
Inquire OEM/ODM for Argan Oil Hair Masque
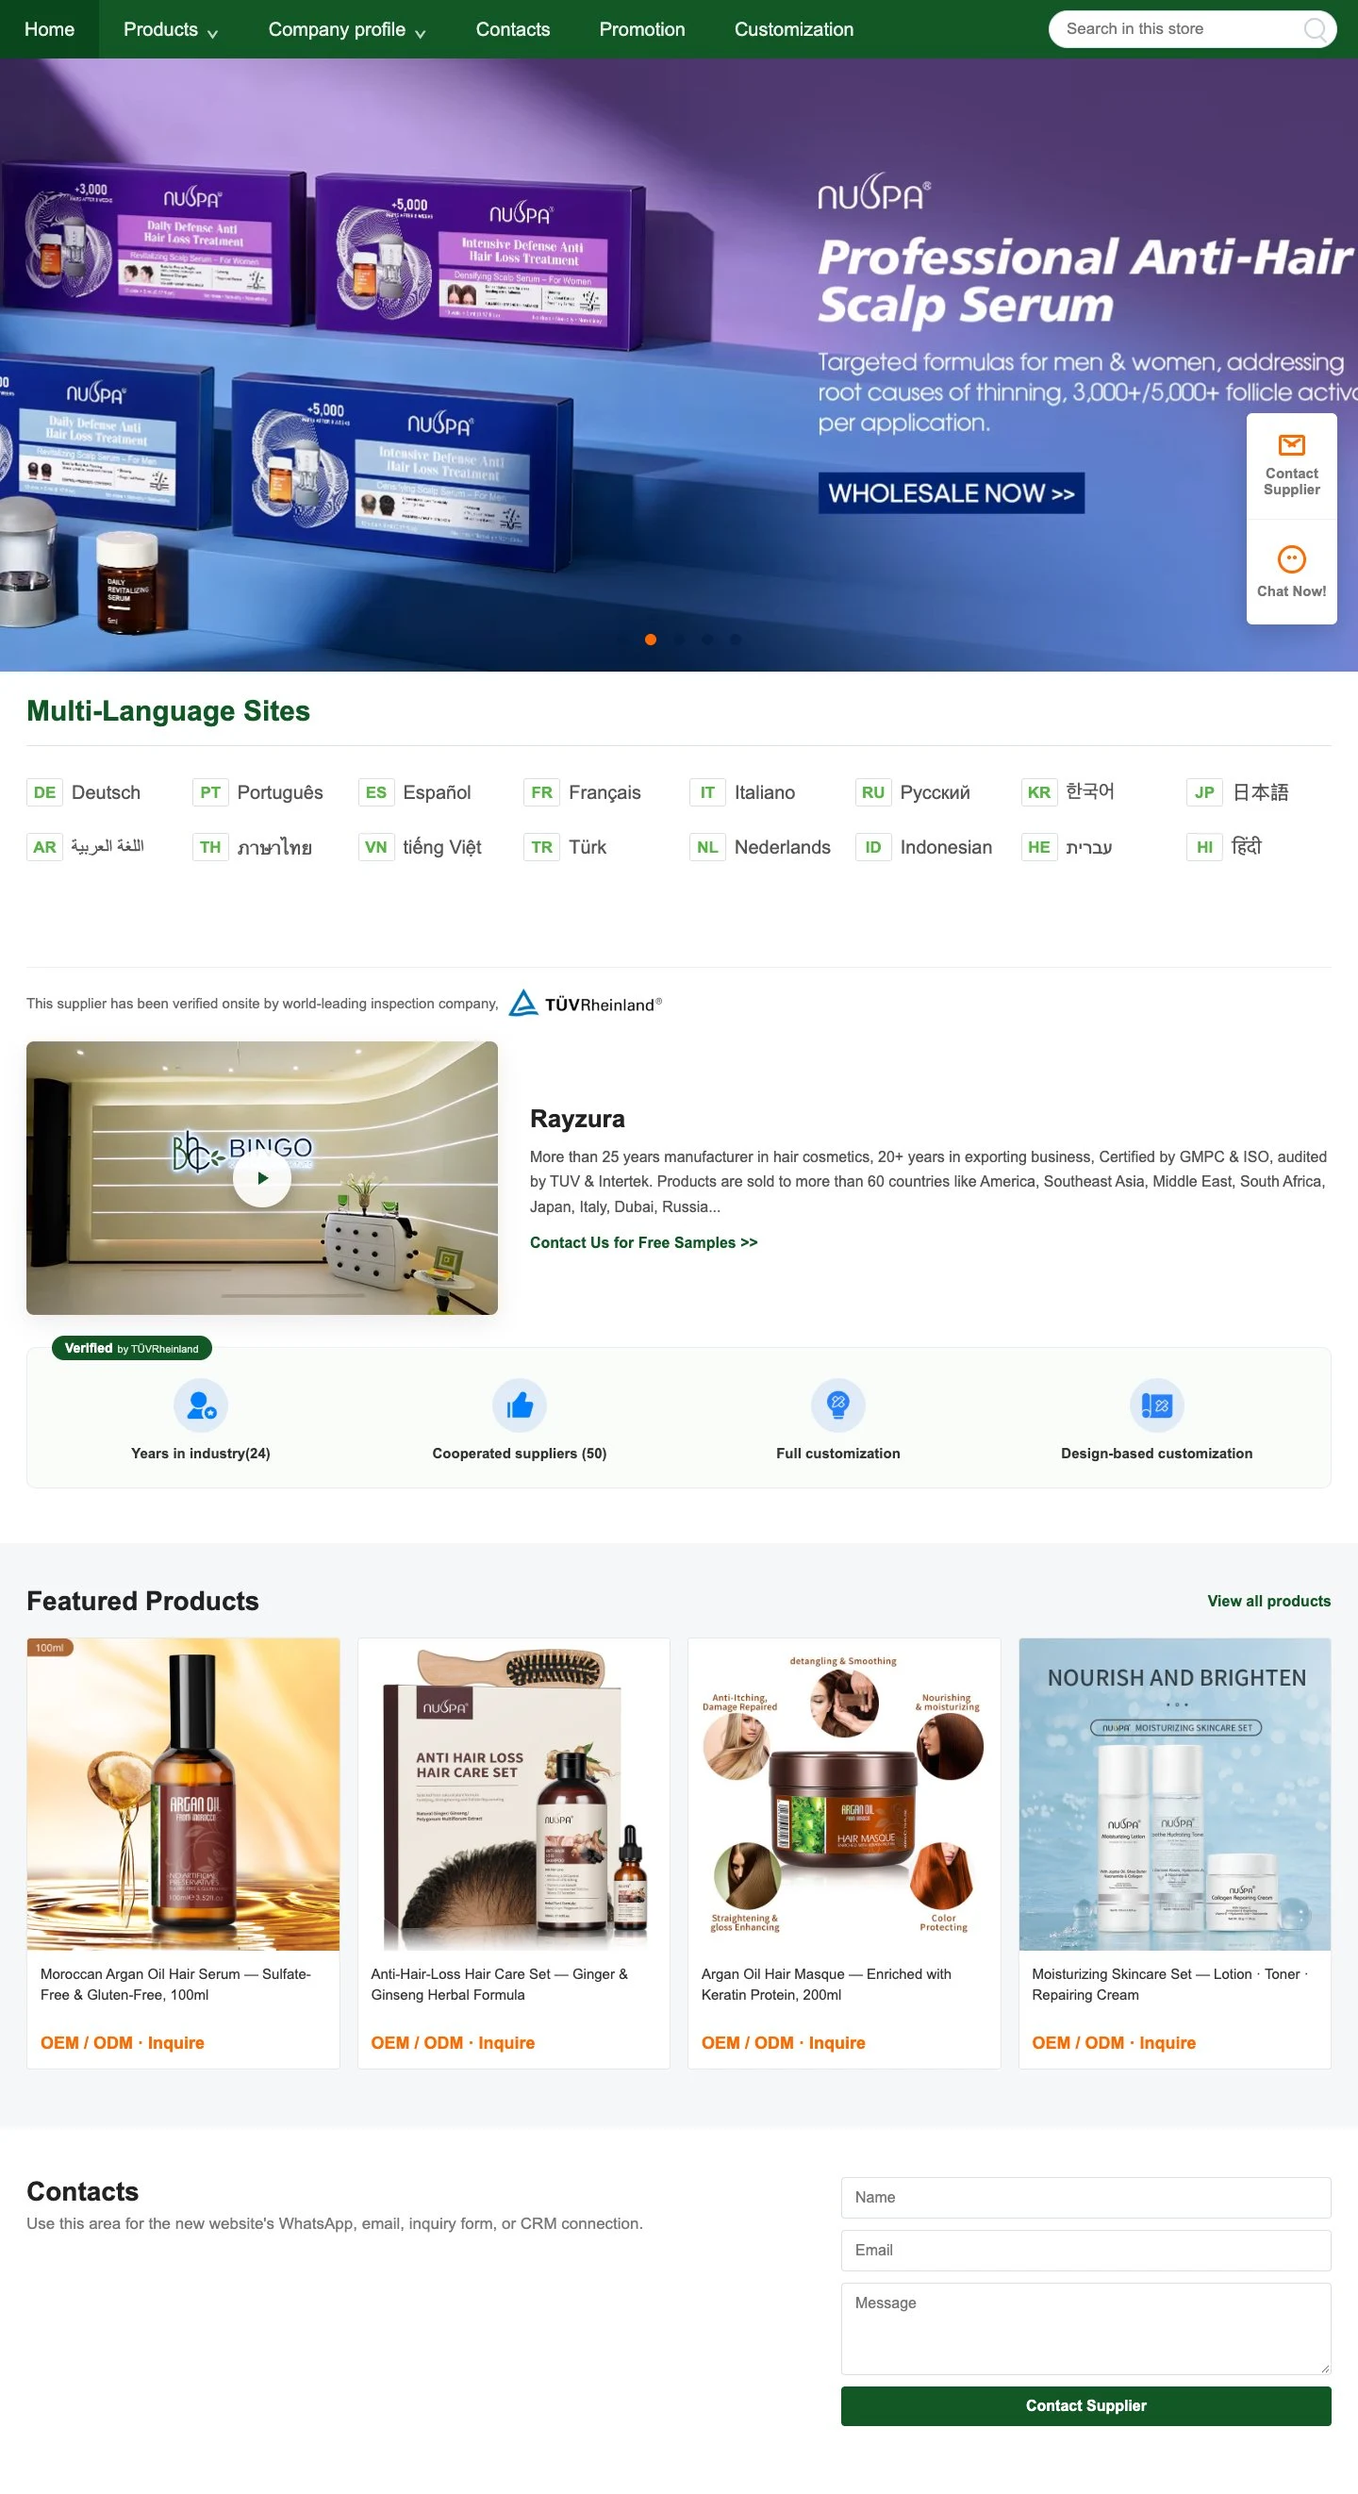tap(783, 2042)
